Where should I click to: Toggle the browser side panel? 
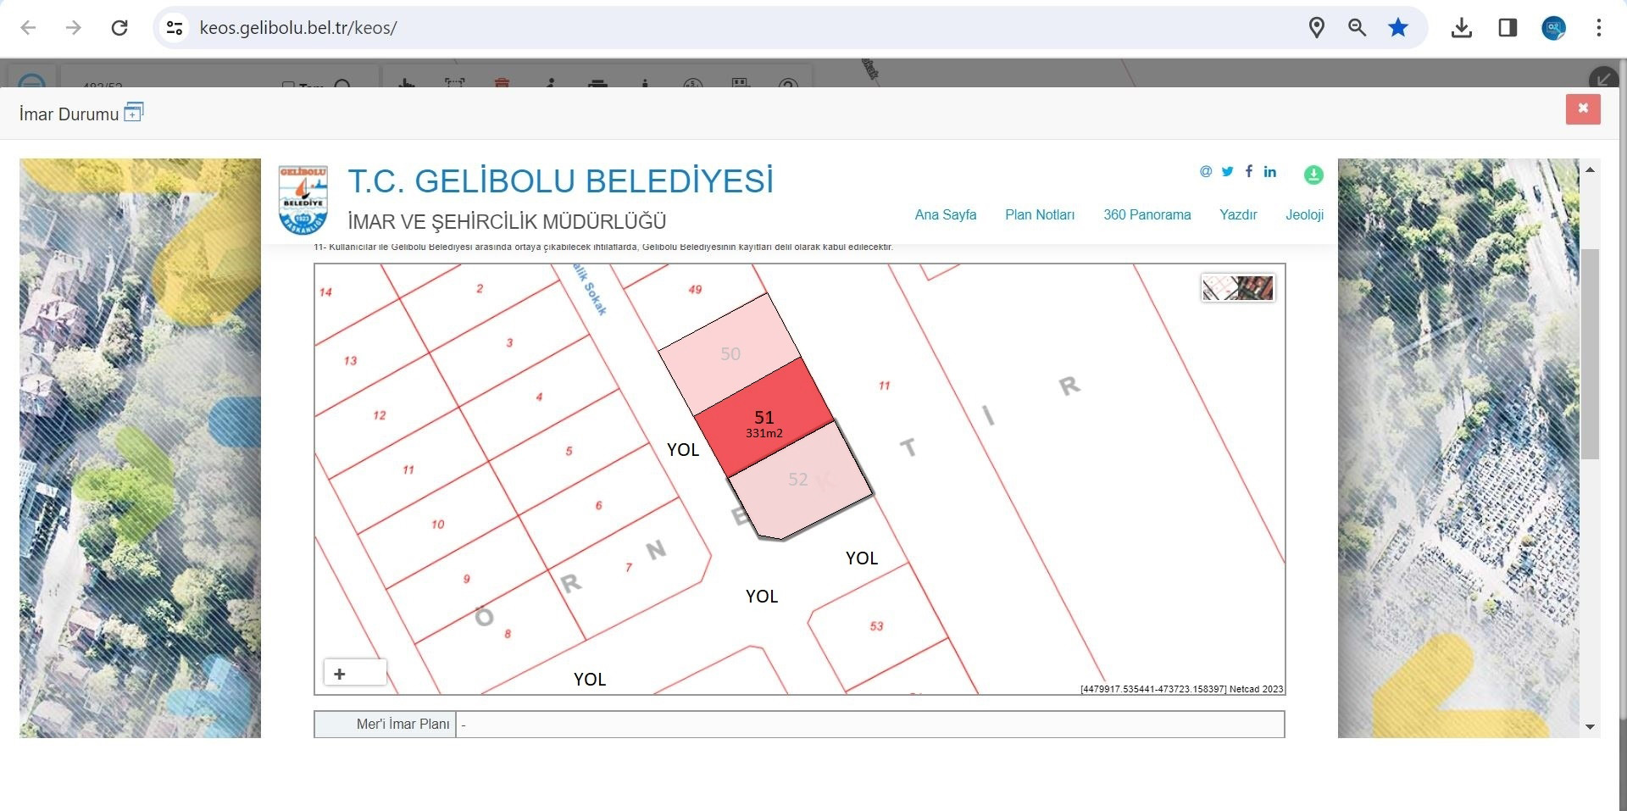tap(1507, 28)
